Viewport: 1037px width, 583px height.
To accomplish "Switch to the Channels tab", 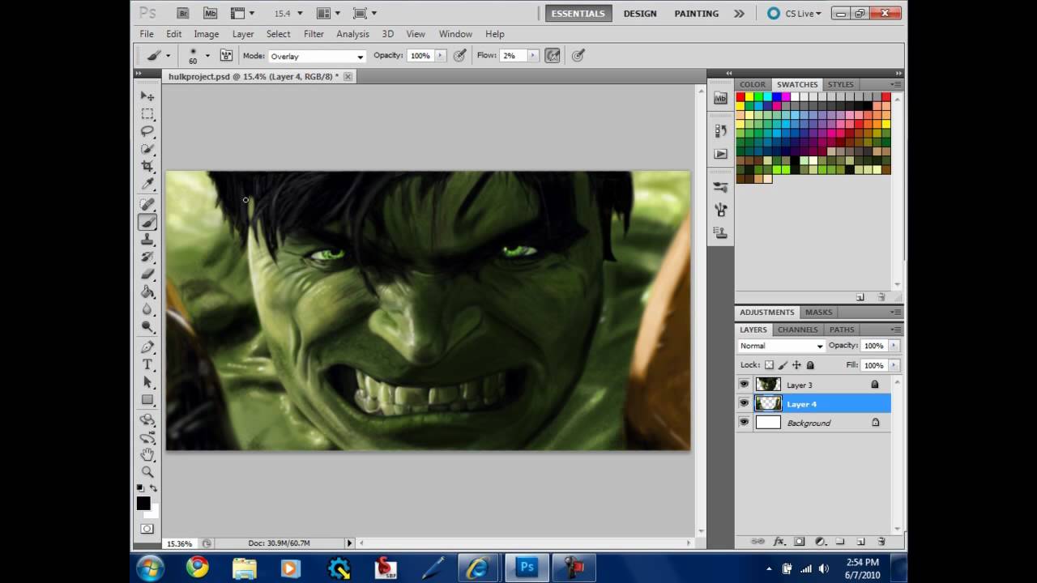I will [798, 330].
